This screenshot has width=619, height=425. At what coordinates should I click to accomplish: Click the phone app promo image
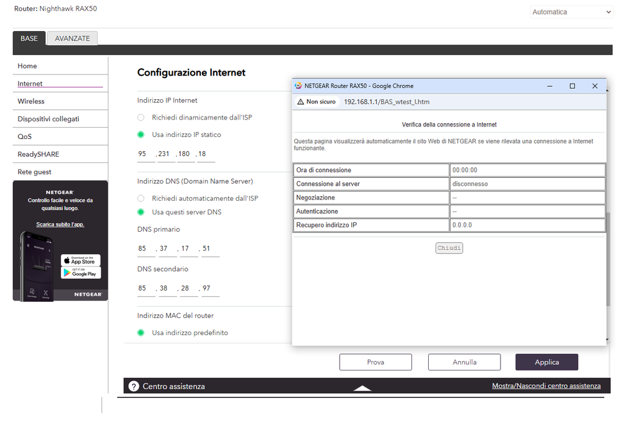pos(37,267)
